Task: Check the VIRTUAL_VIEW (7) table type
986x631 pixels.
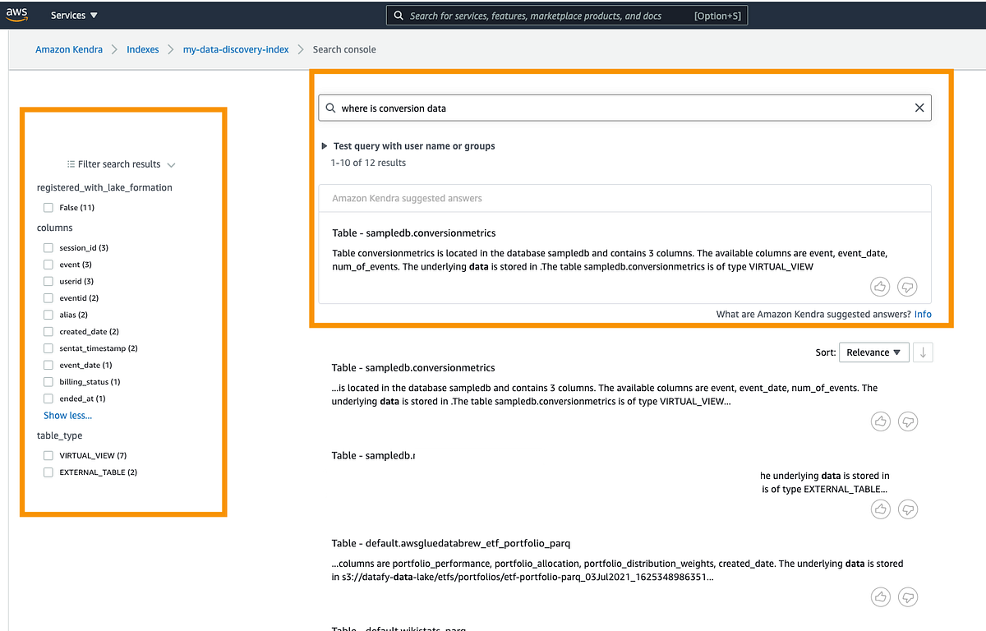Action: [x=48, y=456]
